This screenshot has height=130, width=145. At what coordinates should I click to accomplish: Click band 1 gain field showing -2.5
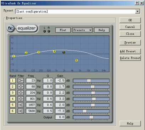(x=60, y=80)
